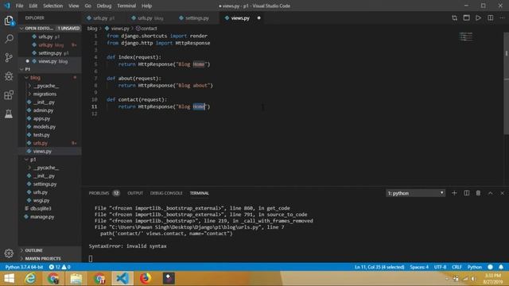Screen dimensions: 509x286
Task: Kill terminal with the trash icon
Action: [x=478, y=193]
